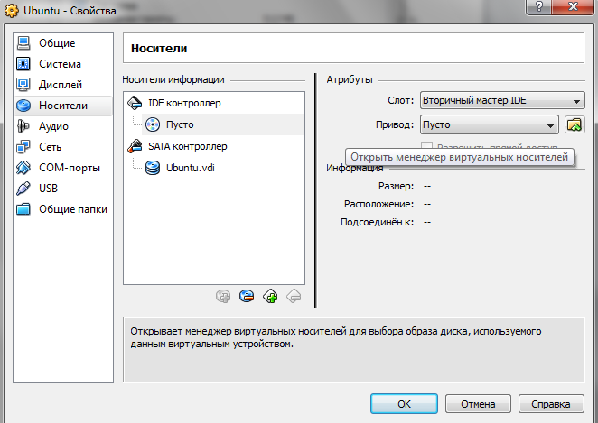Switch to the Дисплей category

point(63,85)
